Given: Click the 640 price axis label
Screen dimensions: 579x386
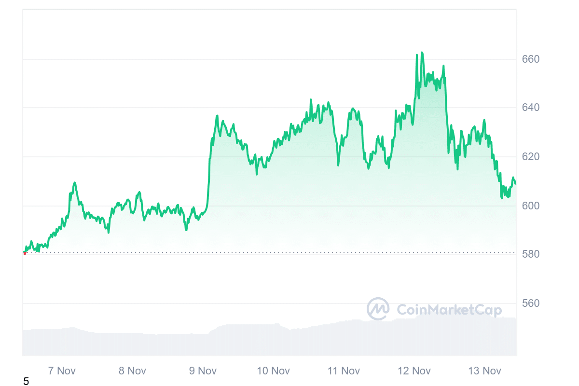Looking at the screenshot, I should [x=531, y=108].
